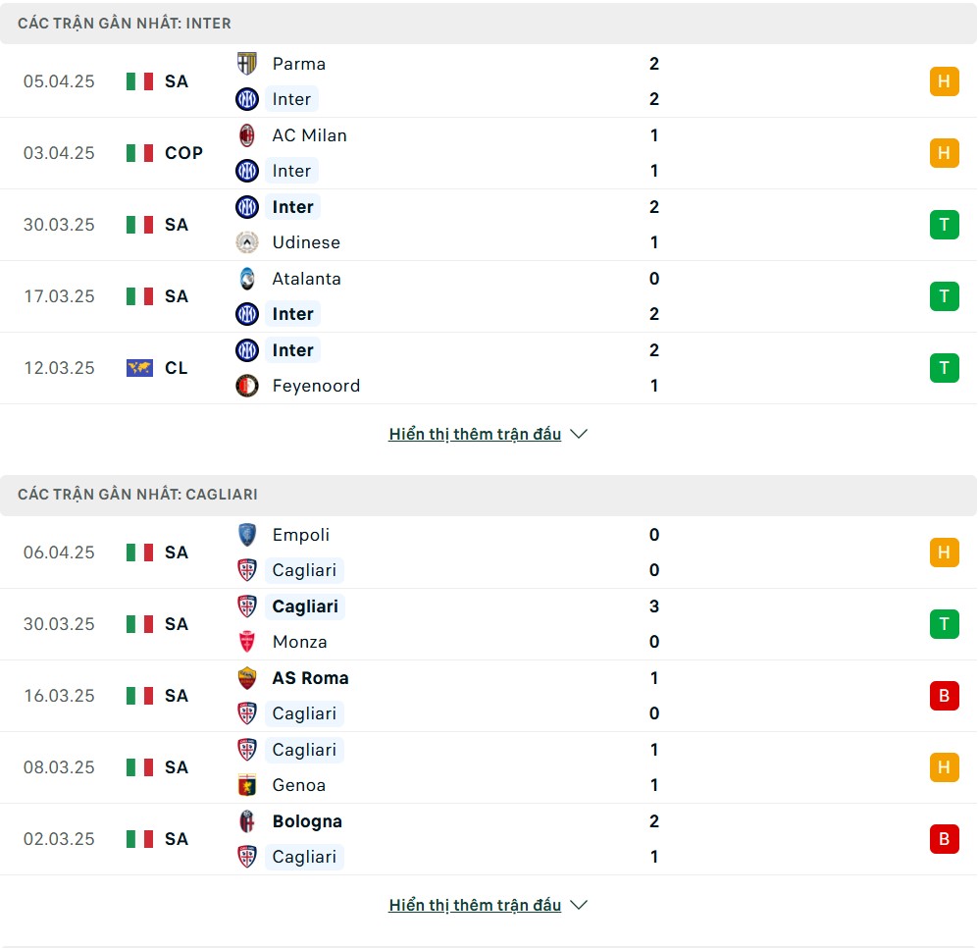This screenshot has width=978, height=948.
Task: Click the AS Roma club logo
Action: tap(247, 678)
